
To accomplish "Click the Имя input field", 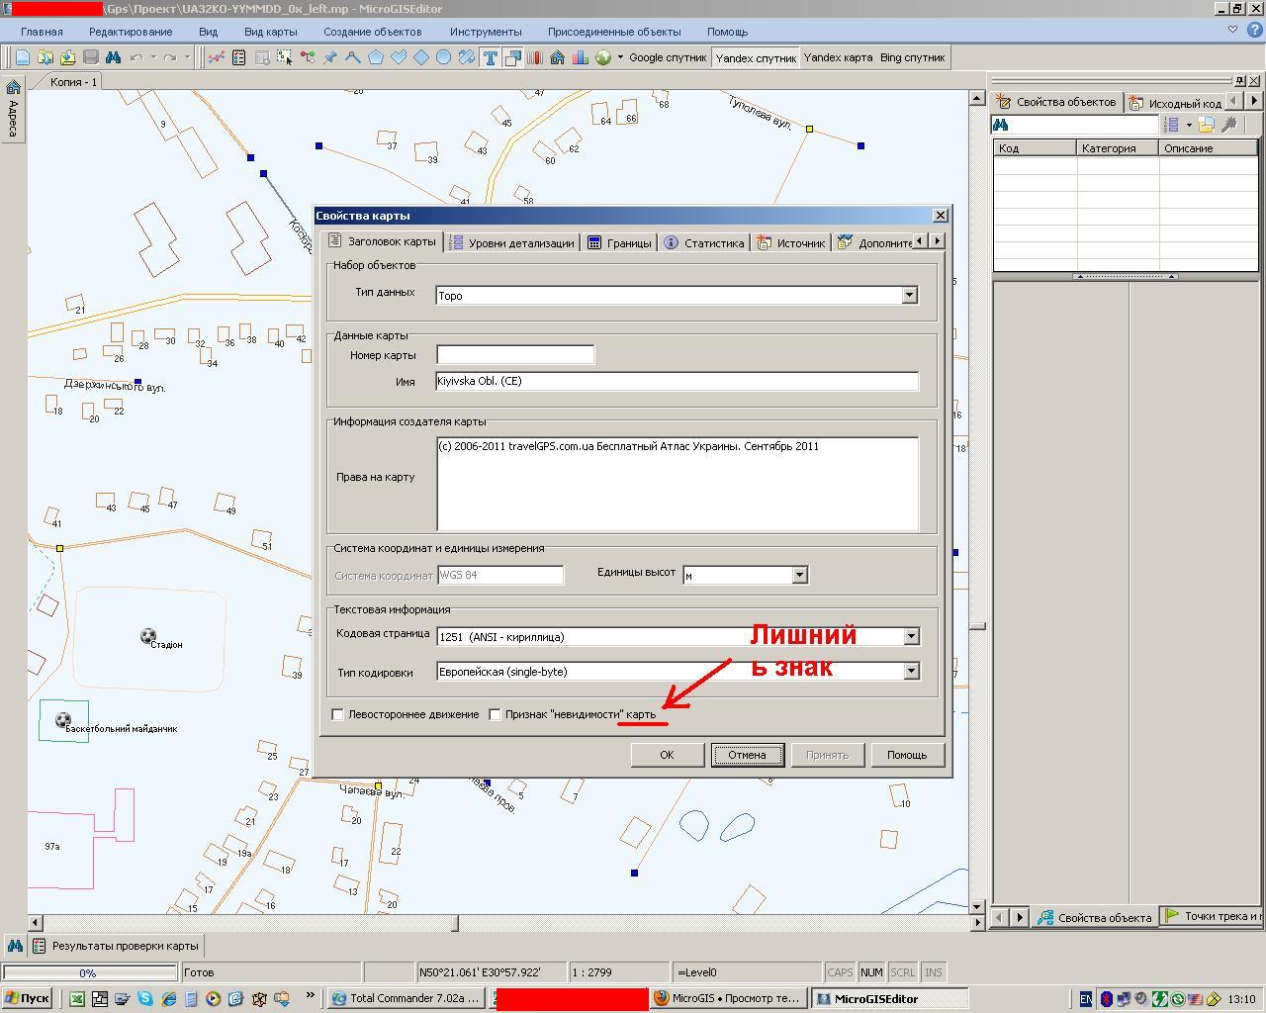I will 677,381.
